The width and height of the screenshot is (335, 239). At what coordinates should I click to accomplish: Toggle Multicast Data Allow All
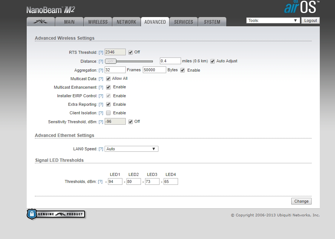[108, 79]
